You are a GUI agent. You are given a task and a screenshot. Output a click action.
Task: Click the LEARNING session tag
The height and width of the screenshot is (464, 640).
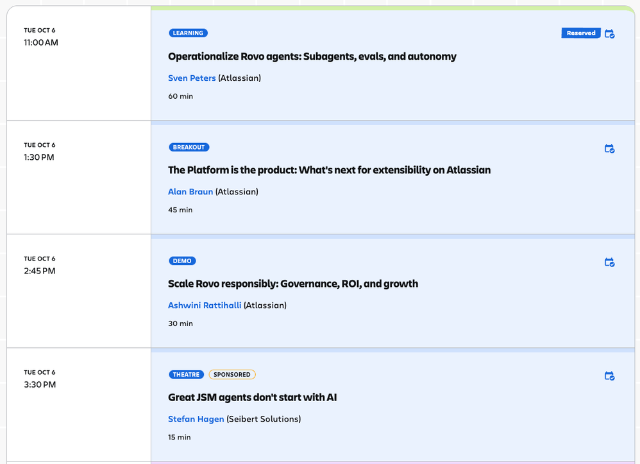coord(188,33)
